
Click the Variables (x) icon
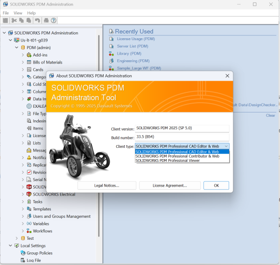click(x=29, y=224)
